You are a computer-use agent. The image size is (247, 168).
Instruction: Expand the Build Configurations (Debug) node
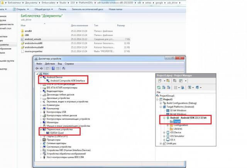click(161, 103)
